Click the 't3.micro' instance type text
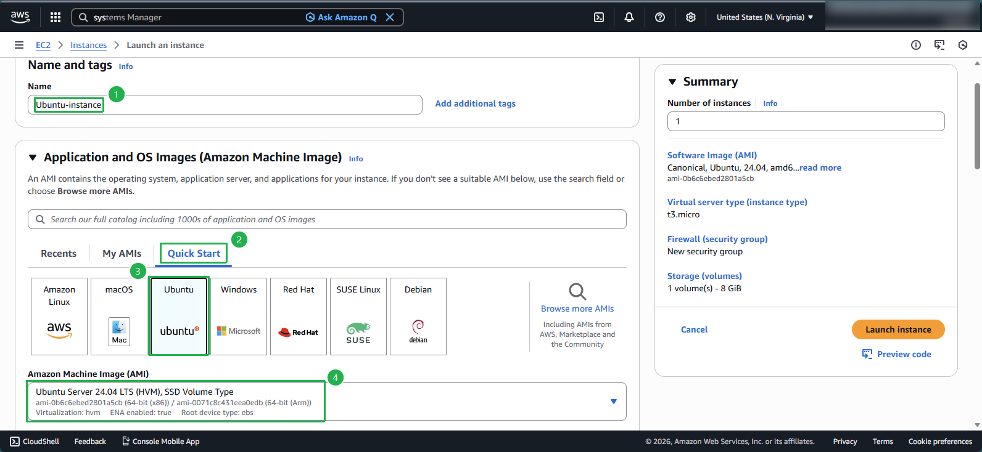 pyautogui.click(x=683, y=214)
